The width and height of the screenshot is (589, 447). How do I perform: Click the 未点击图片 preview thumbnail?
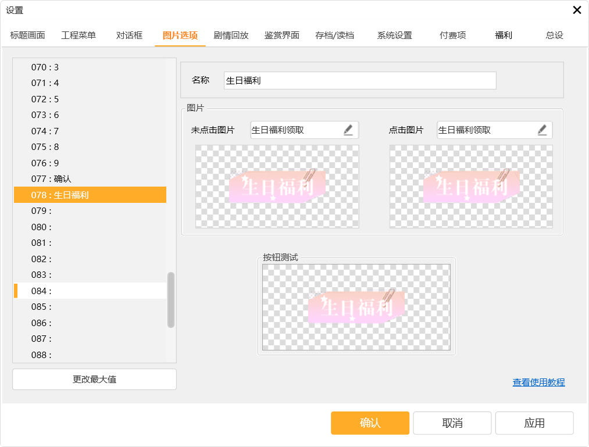277,187
